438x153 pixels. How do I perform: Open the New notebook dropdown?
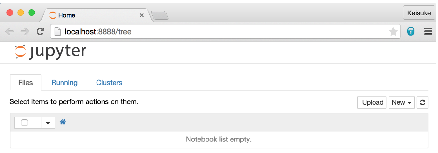tap(402, 102)
